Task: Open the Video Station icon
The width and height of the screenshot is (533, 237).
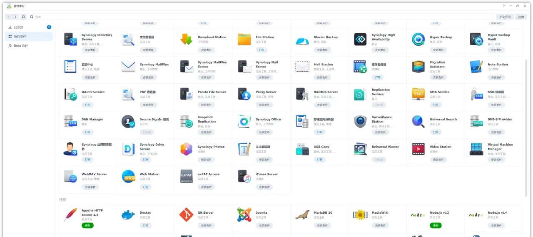Action: coord(418,149)
